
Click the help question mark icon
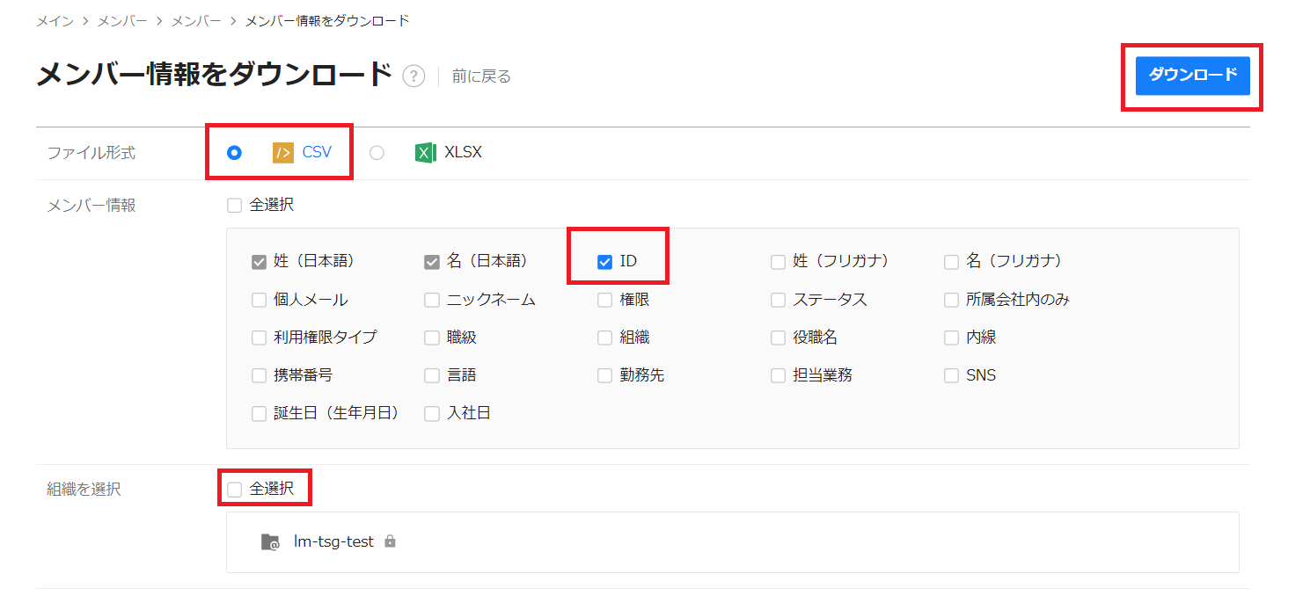(413, 76)
